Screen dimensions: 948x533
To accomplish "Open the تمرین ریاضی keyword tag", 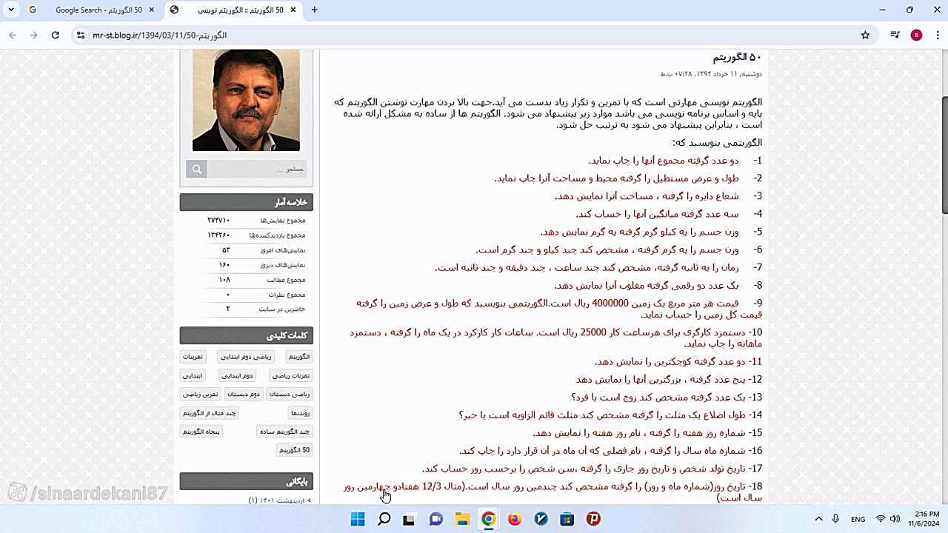I will pos(200,395).
